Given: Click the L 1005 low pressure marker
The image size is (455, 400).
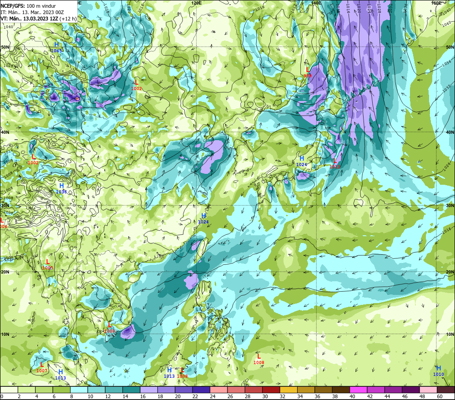Looking at the screenshot, I should (48, 264).
